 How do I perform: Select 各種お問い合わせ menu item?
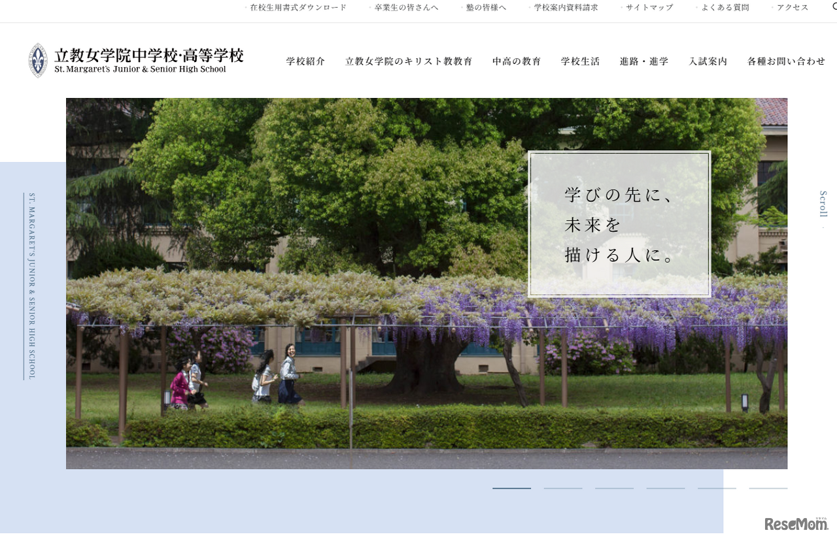click(x=787, y=61)
